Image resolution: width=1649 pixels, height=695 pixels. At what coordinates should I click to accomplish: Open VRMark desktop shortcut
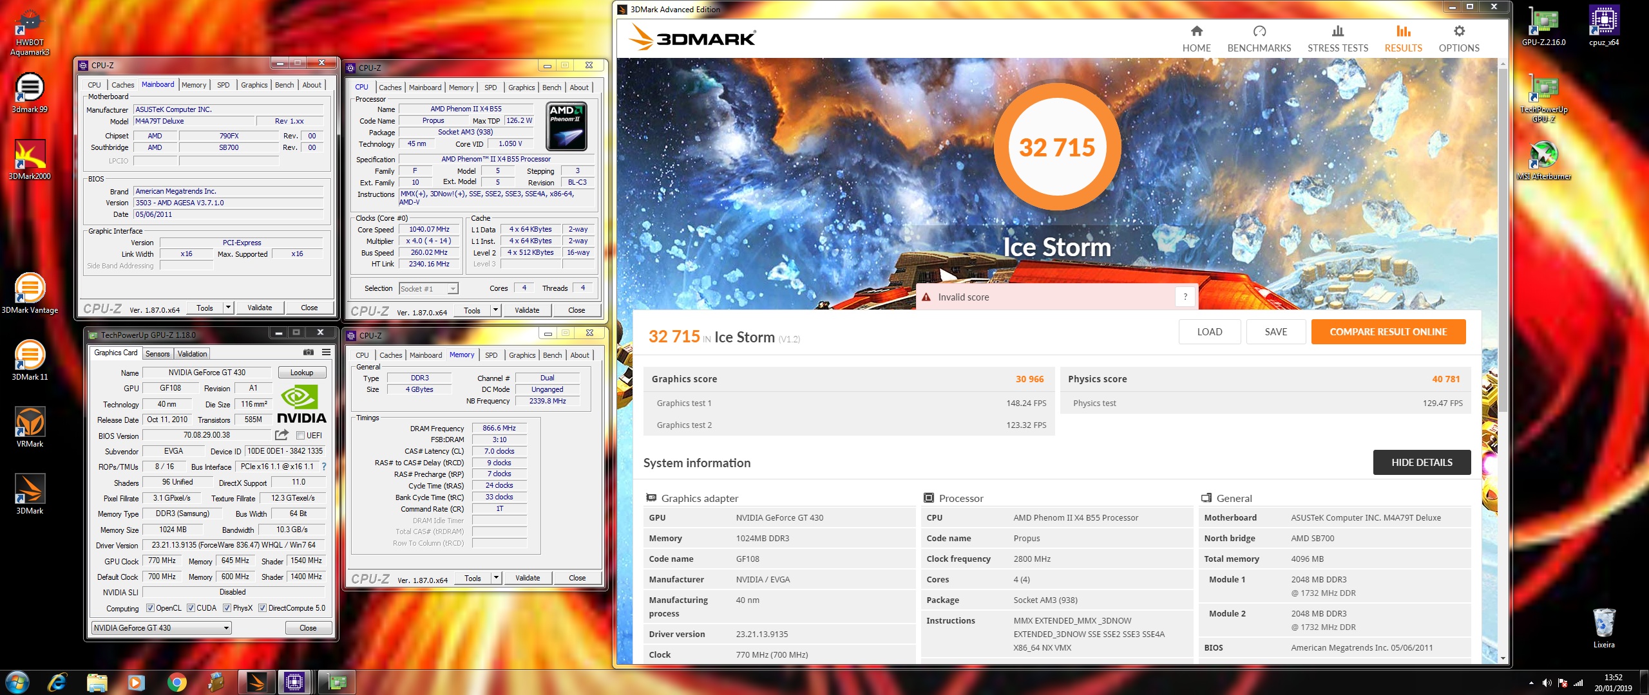(x=30, y=427)
